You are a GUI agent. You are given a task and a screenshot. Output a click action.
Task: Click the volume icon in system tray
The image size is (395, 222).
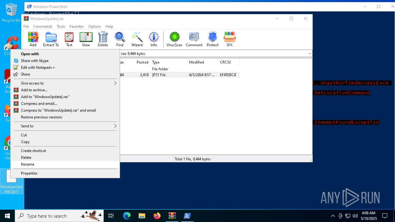(x=355, y=216)
